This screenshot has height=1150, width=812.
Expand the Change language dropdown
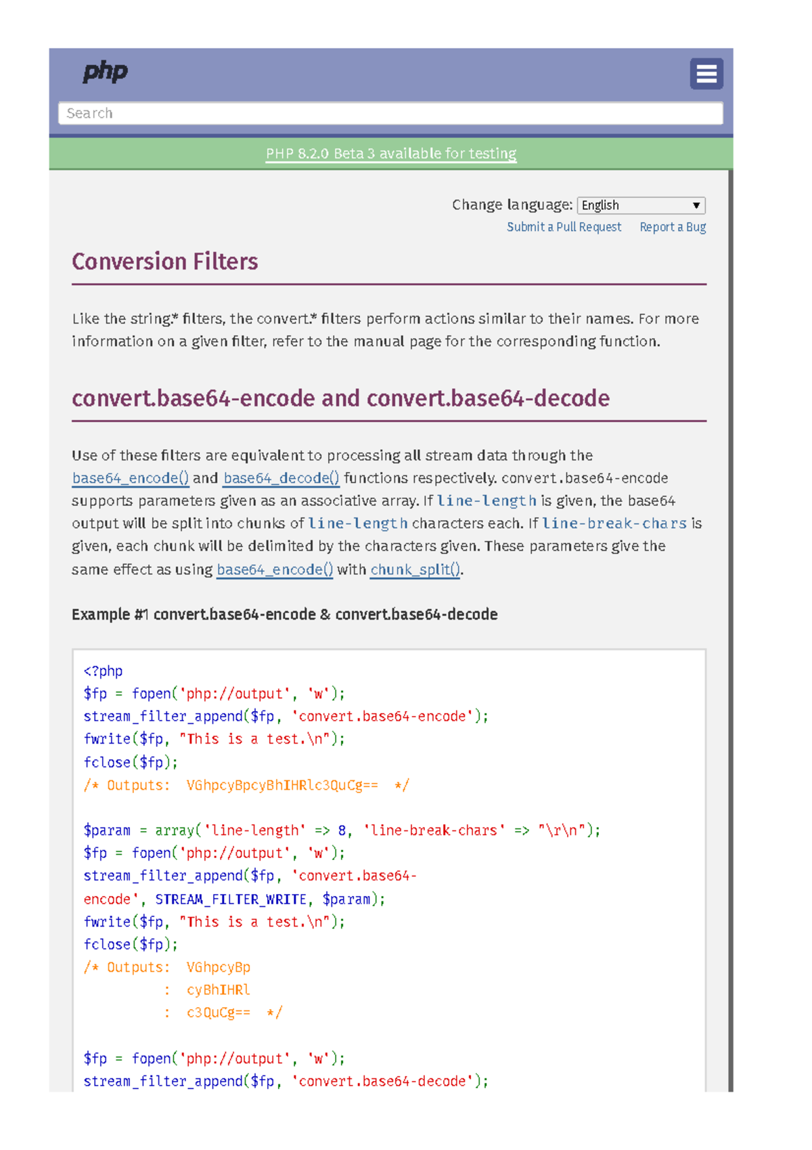coord(641,205)
